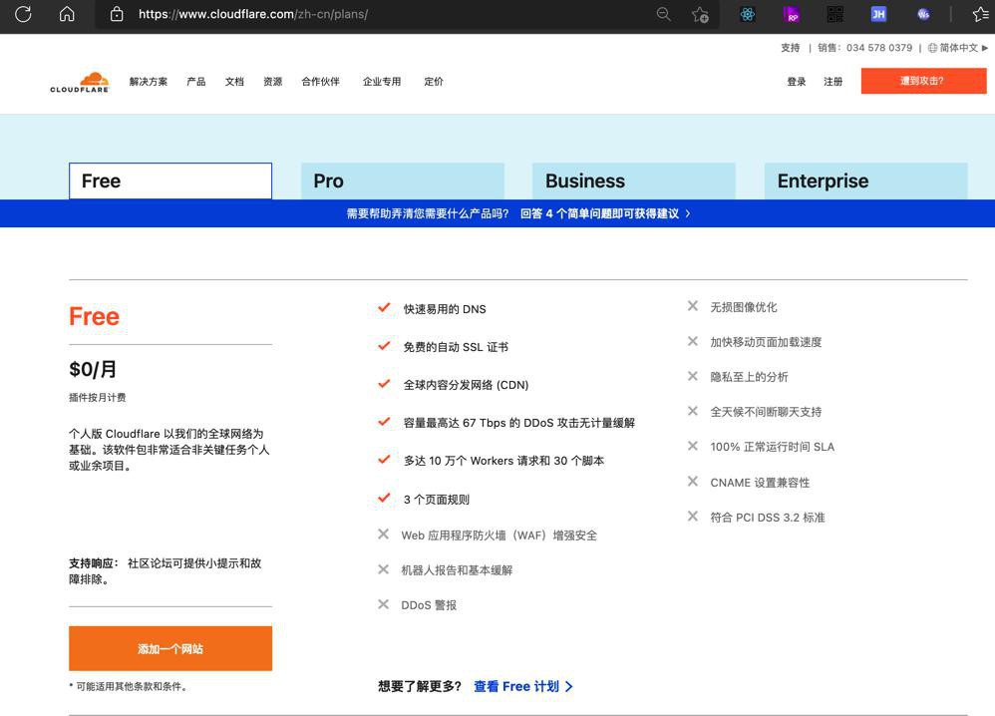This screenshot has height=716, width=995.
Task: Click the 符合 PCI DSS 3.2 标准 feature text
Action: [x=768, y=518]
